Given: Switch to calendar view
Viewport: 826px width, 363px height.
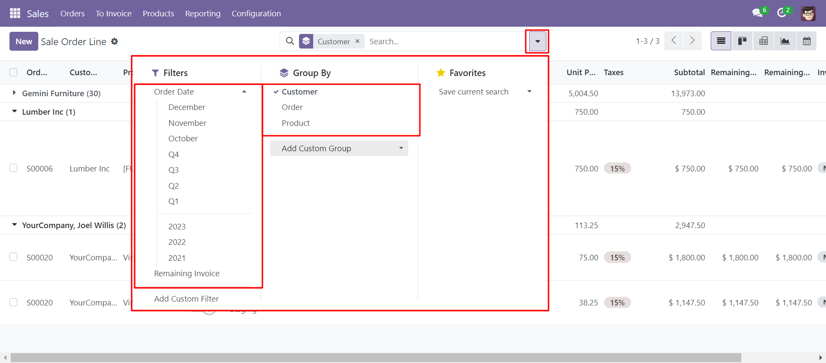Looking at the screenshot, I should pyautogui.click(x=807, y=41).
